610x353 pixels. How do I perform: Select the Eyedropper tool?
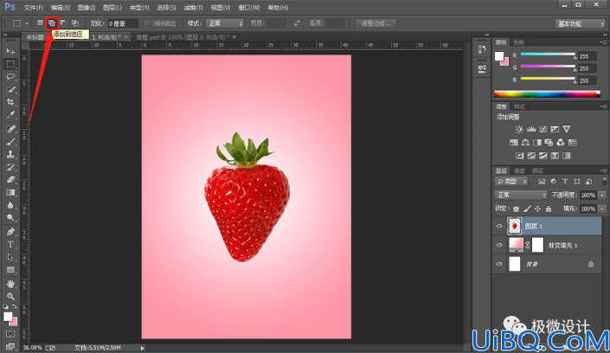[x=10, y=115]
